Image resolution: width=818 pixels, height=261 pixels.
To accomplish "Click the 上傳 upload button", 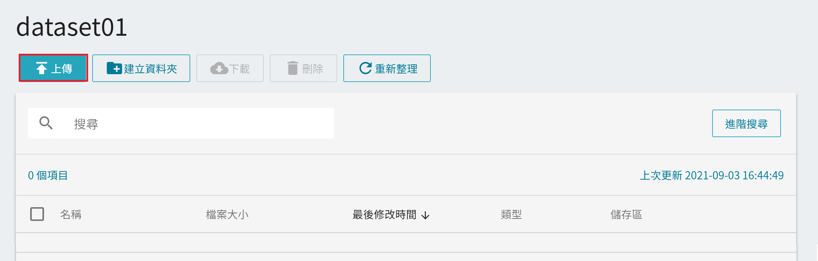I will tap(53, 68).
